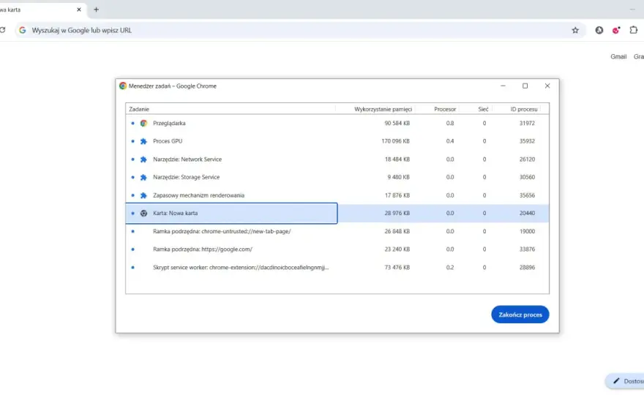The image size is (644, 395).
Task: Click the puzzle icon beside Narzędzie: Network Service
Action: 143,159
